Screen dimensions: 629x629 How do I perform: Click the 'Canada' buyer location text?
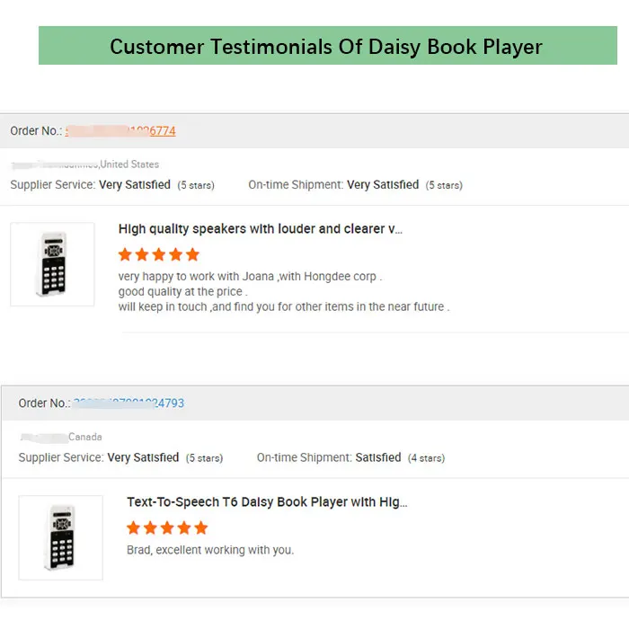click(85, 437)
